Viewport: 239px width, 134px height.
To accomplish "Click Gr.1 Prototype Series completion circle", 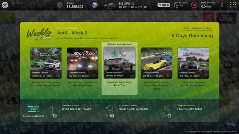I will tap(205, 76).
